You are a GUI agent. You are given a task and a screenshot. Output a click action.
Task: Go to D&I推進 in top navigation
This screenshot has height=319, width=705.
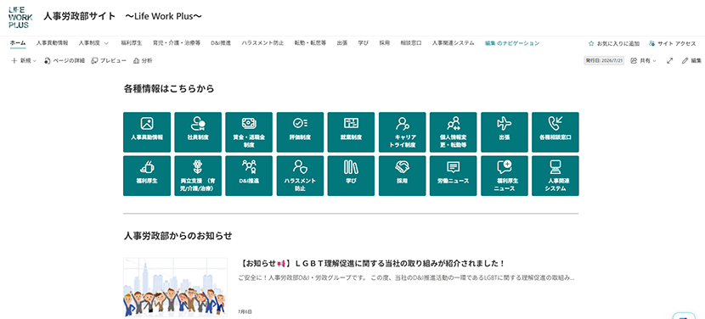(221, 43)
